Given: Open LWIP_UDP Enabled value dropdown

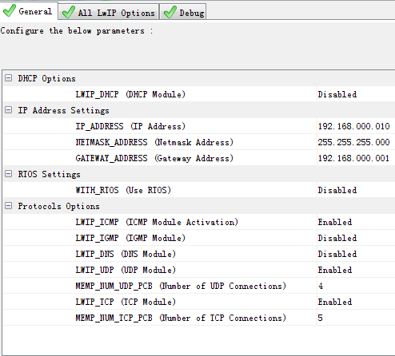Looking at the screenshot, I should coord(356,270).
